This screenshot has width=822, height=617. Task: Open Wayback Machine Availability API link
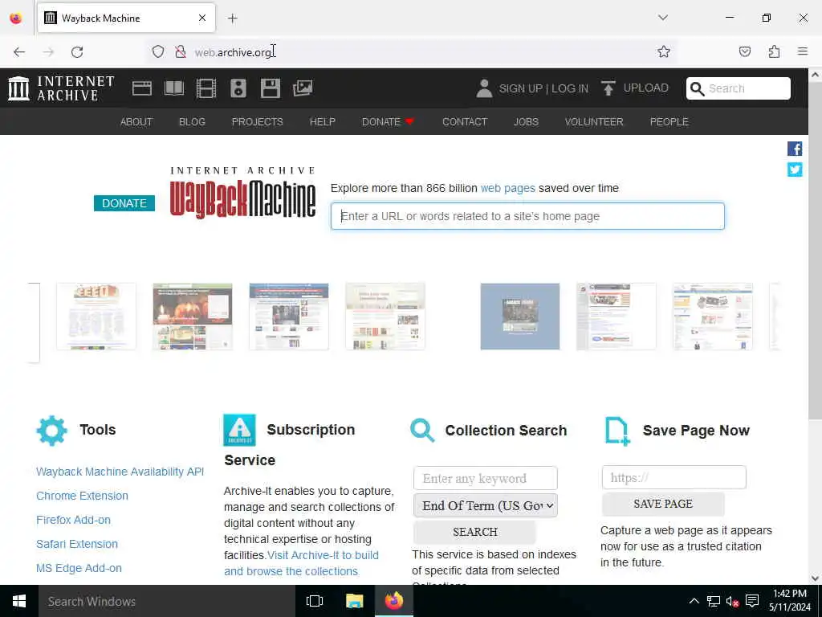[x=120, y=472]
